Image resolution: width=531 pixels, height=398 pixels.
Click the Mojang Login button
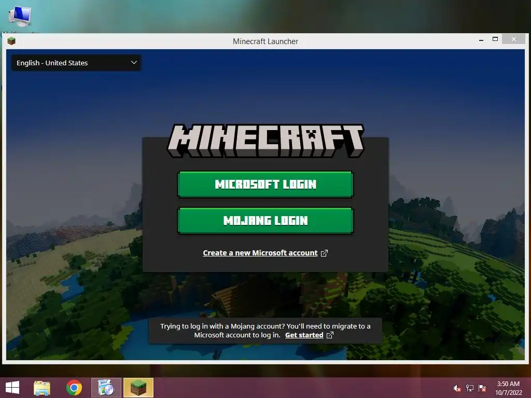point(265,221)
